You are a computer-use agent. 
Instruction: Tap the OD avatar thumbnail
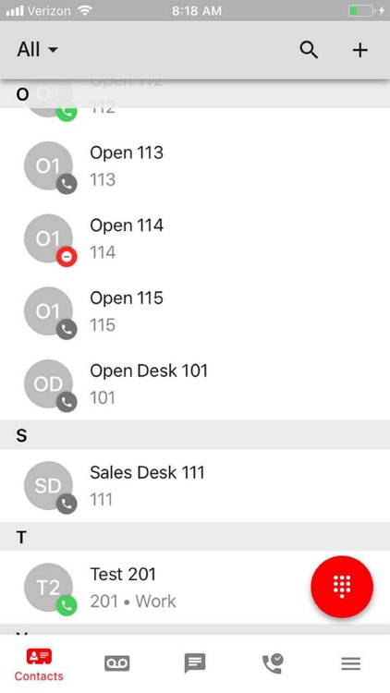pyautogui.click(x=48, y=383)
